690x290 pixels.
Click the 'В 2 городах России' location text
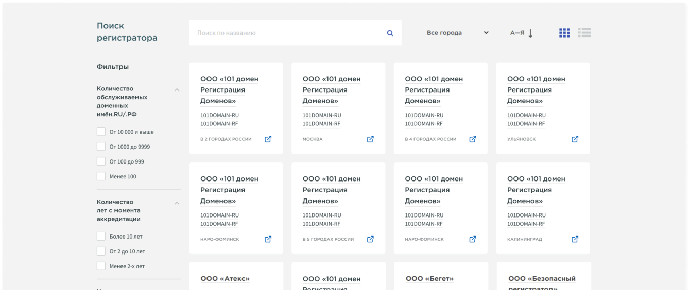(x=226, y=139)
